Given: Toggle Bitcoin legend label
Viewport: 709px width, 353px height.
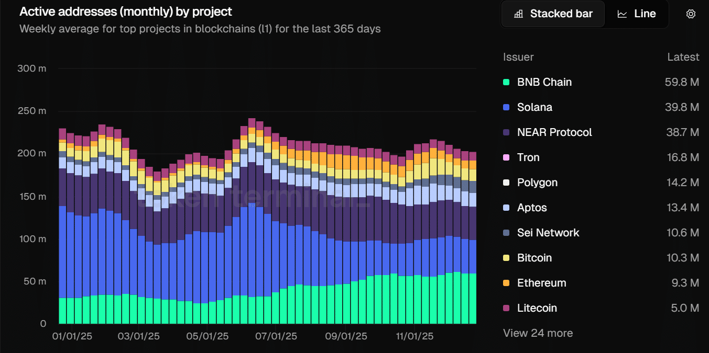Looking at the screenshot, I should [535, 258].
